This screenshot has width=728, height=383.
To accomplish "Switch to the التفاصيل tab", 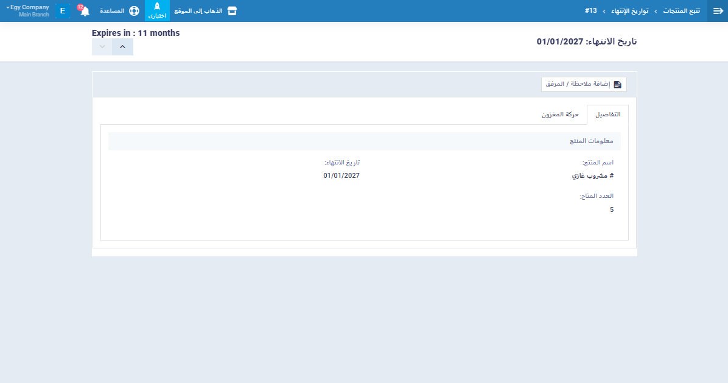I will [607, 114].
